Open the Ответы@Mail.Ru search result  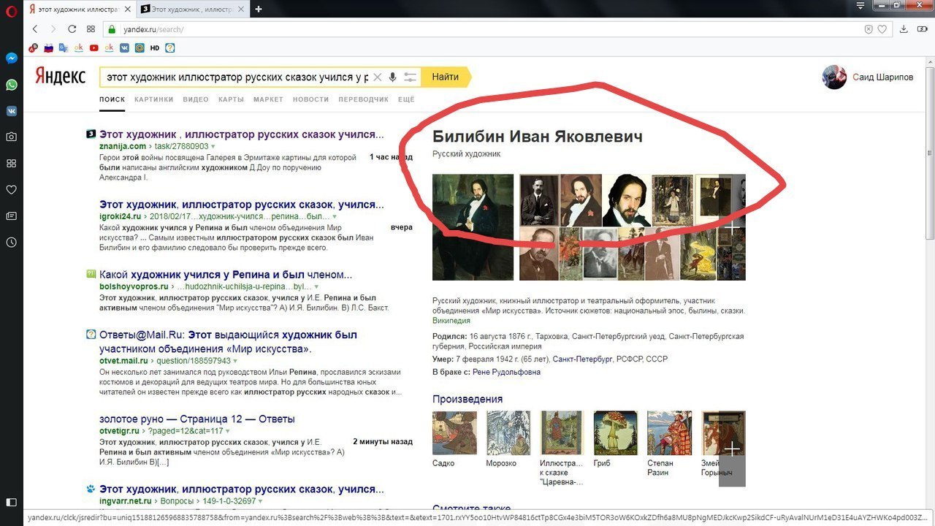tap(228, 342)
